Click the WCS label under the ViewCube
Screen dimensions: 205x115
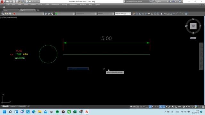pyautogui.click(x=193, y=38)
